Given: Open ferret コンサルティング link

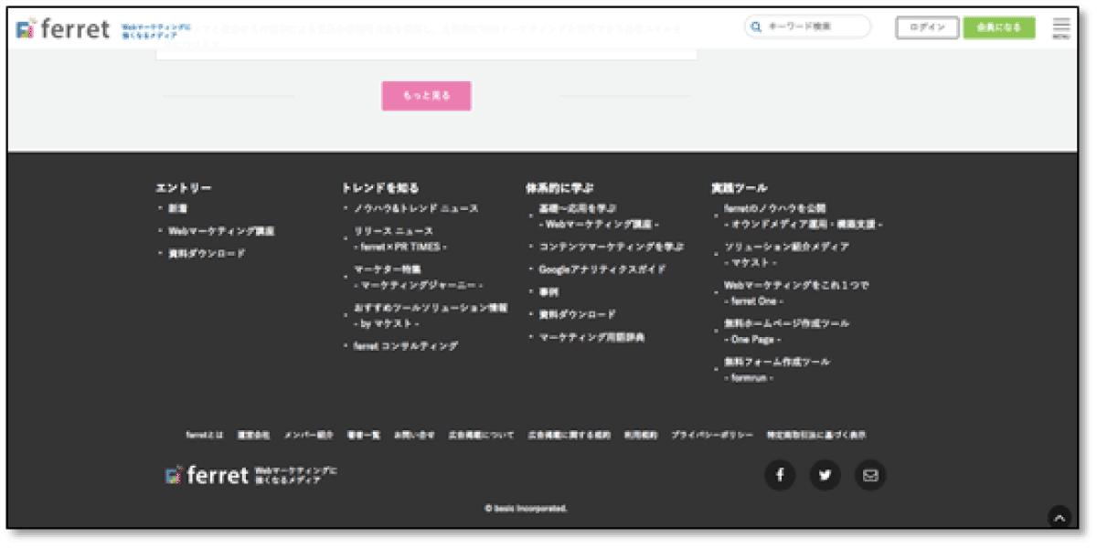Looking at the screenshot, I should click(x=405, y=347).
